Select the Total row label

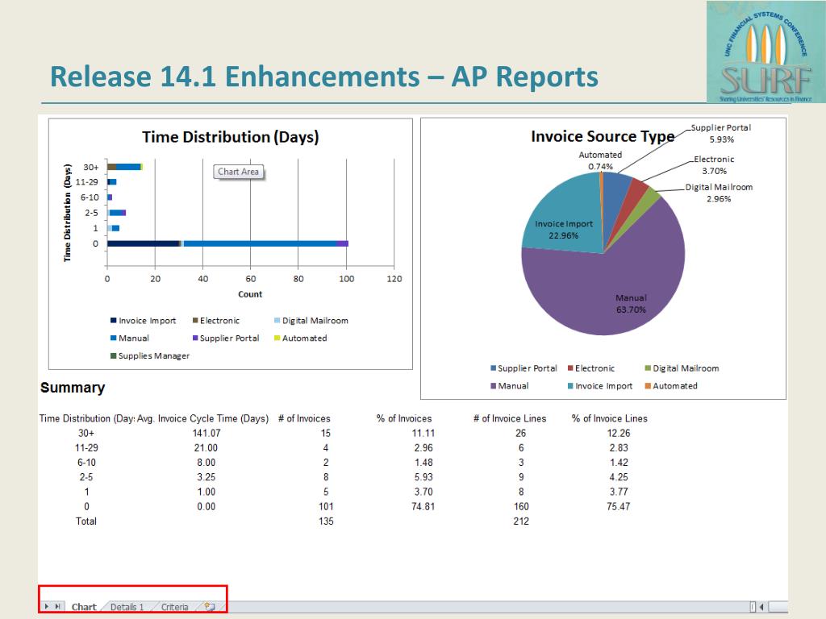point(86,521)
